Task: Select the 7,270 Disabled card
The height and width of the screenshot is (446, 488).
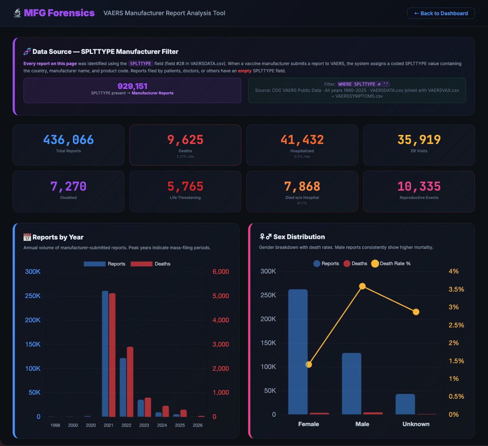Action: [x=68, y=191]
